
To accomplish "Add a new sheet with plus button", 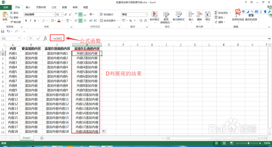I will tap(42, 138).
